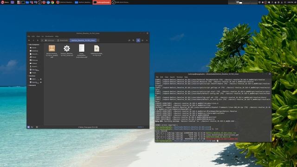Image resolution: width=297 pixels, height=167 pixels.
Task: Switch to terminal window in taskbar
Action: (102, 2)
